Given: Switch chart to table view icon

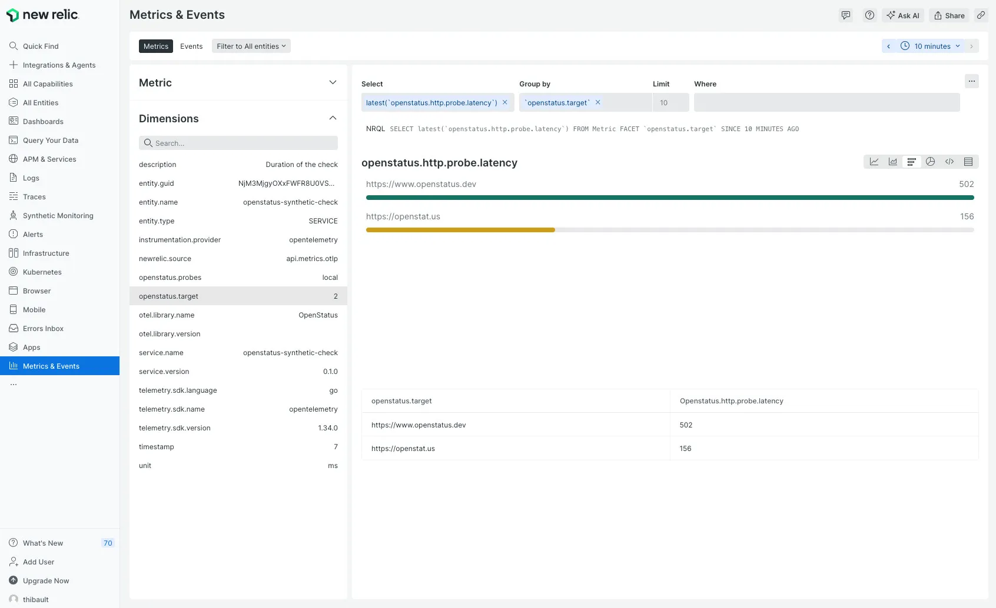Looking at the screenshot, I should (x=968, y=162).
